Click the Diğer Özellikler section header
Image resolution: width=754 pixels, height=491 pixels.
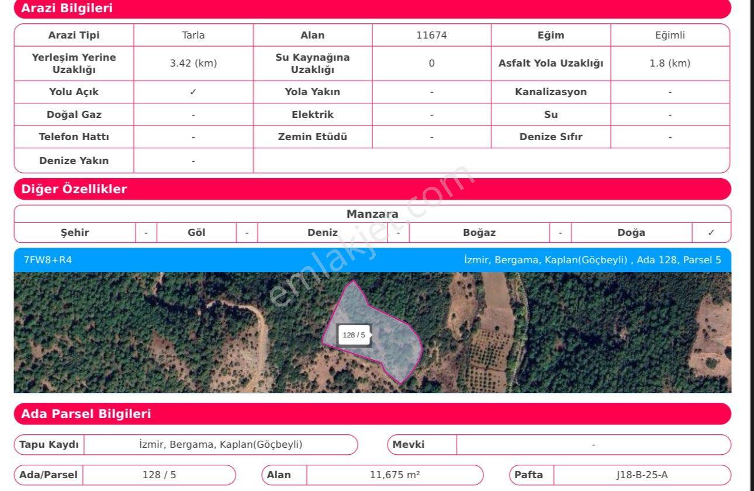(x=372, y=189)
